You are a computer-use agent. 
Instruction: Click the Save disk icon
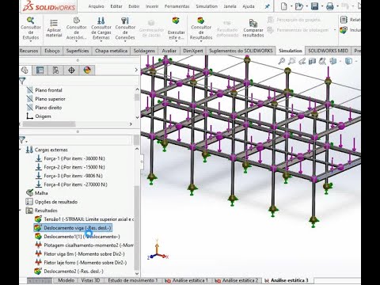tap(314, 6)
